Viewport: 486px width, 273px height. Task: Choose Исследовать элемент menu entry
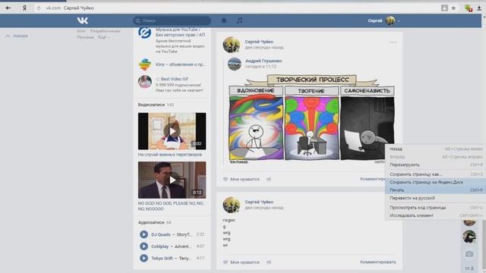[435, 215]
